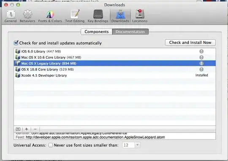
Task: Open the Text Editing preferences pane
Action: 75,16
